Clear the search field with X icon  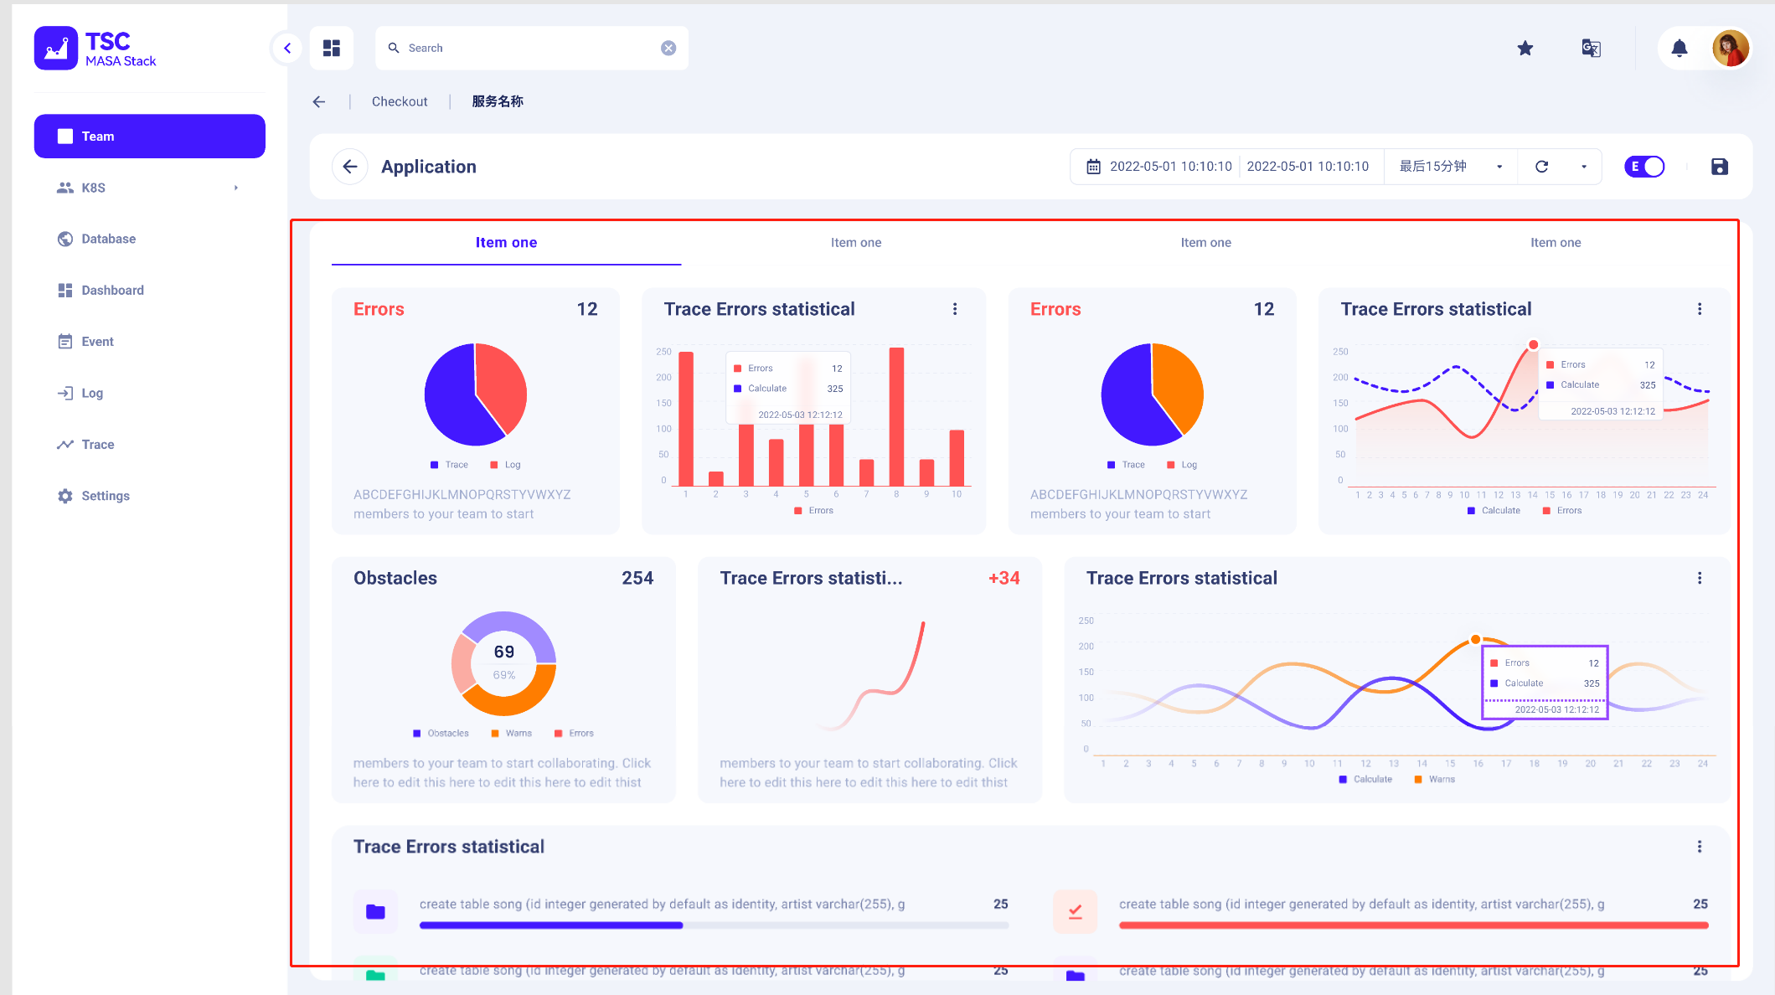coord(668,49)
